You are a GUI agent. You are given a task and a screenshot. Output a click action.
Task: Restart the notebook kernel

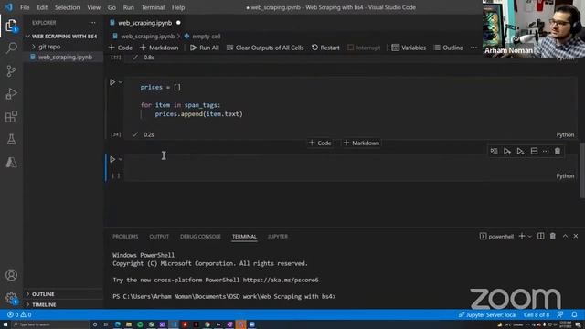[325, 48]
